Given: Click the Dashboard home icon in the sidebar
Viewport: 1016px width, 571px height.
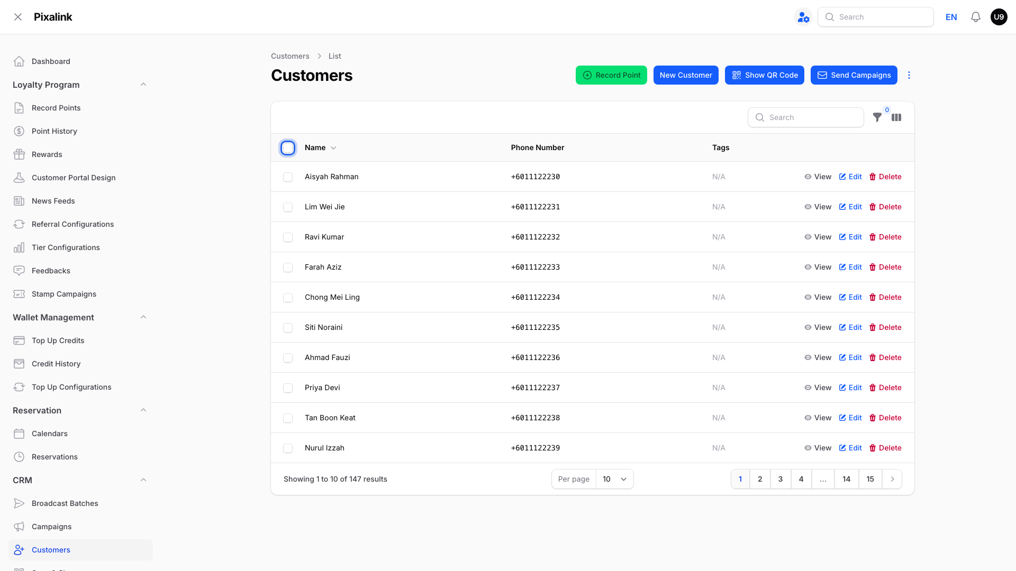Looking at the screenshot, I should (19, 61).
